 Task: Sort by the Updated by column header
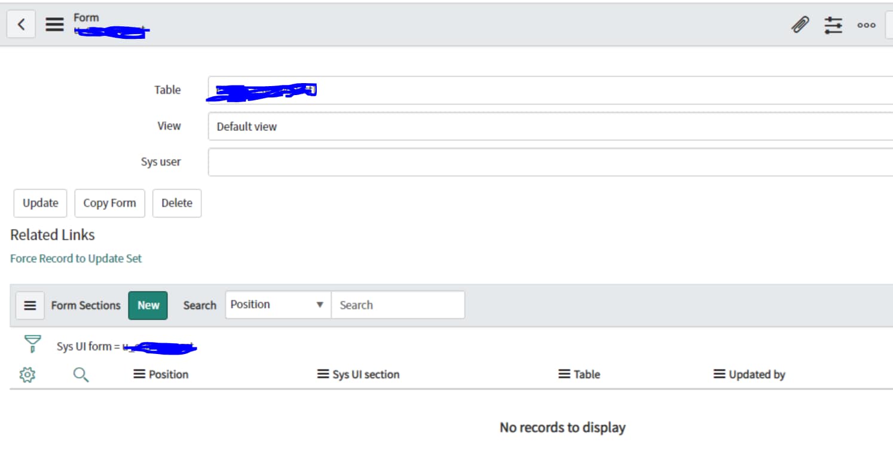757,374
